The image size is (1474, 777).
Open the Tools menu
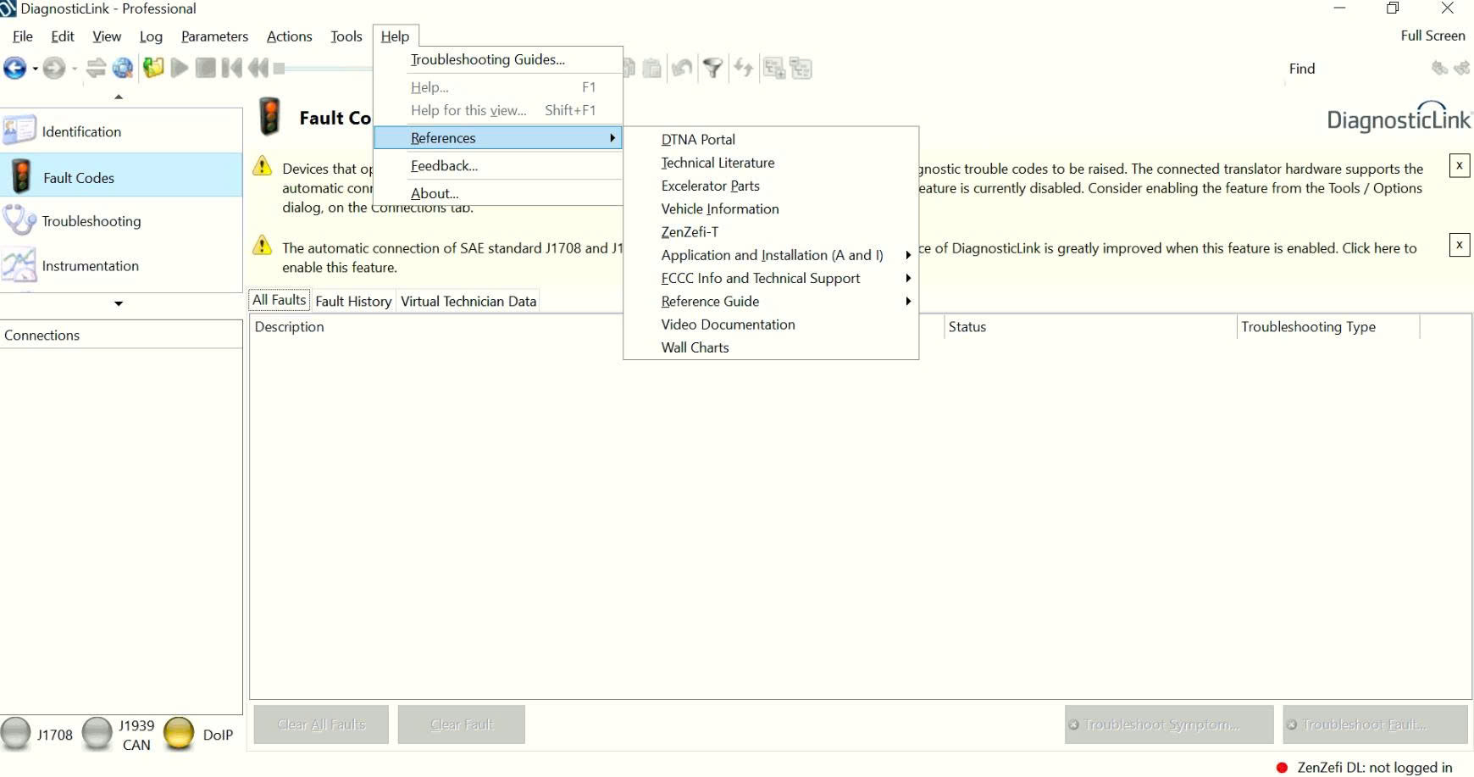(346, 36)
